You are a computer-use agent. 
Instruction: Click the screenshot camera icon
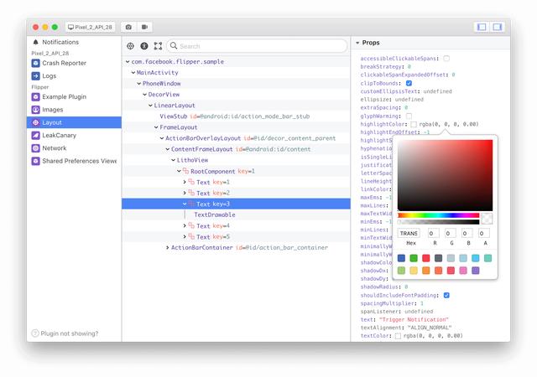click(128, 27)
